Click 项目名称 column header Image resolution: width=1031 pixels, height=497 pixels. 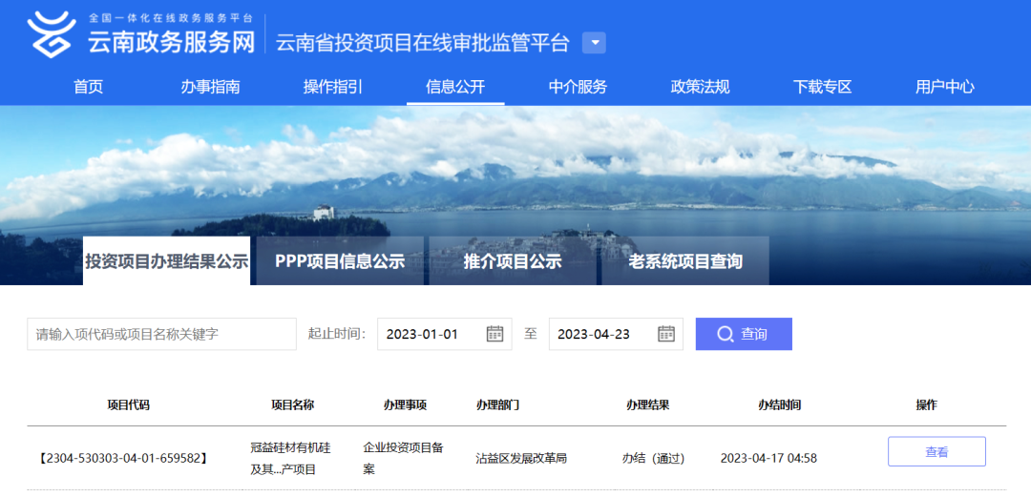293,405
